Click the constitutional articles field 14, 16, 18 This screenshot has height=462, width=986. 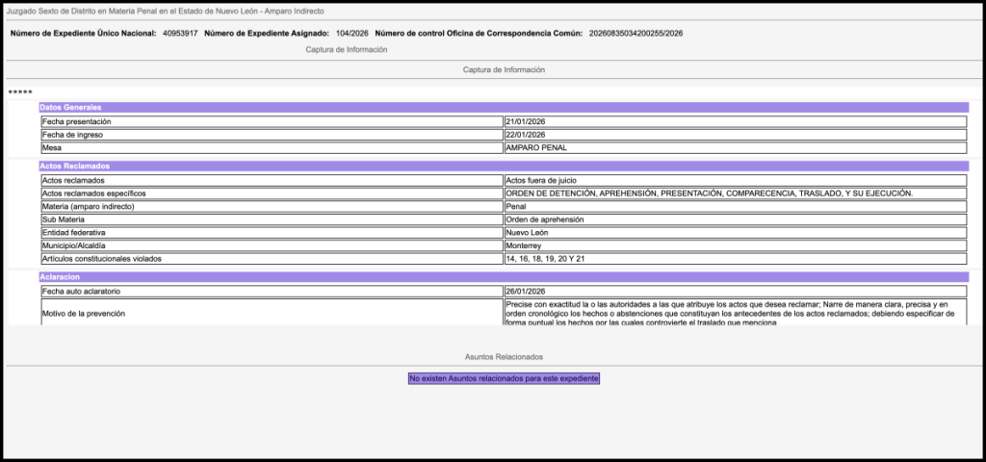coord(735,259)
